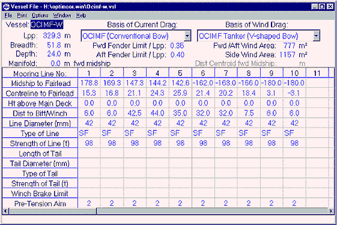Click Fwd/Aft Wind Area value 777
Viewport: 337px width, 225px height.
(x=290, y=46)
